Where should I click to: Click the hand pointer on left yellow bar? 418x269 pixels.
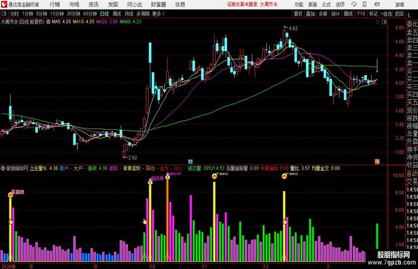(11, 221)
